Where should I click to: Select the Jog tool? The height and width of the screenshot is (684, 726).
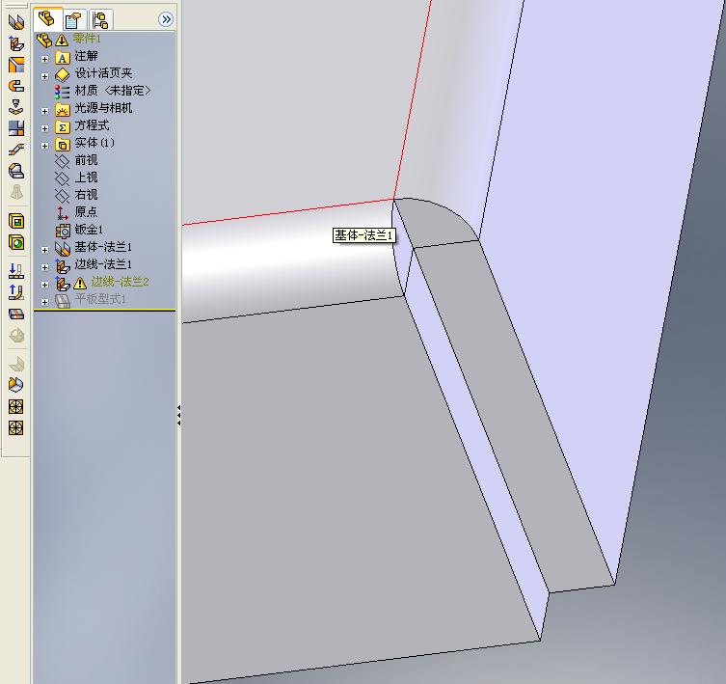click(x=16, y=150)
